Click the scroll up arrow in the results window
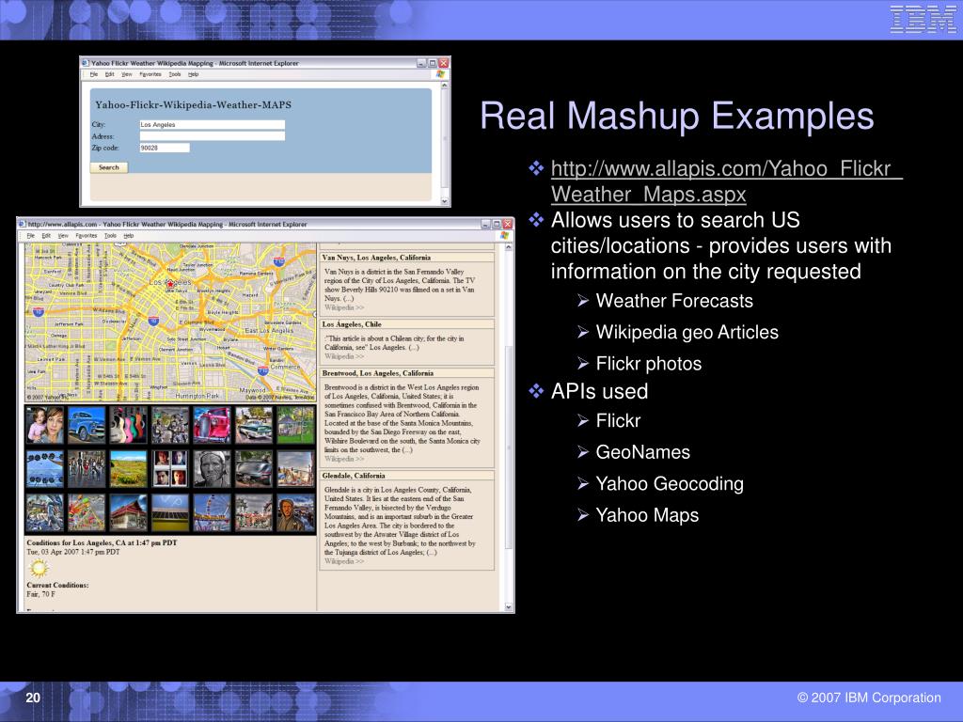963x722 pixels. point(509,247)
